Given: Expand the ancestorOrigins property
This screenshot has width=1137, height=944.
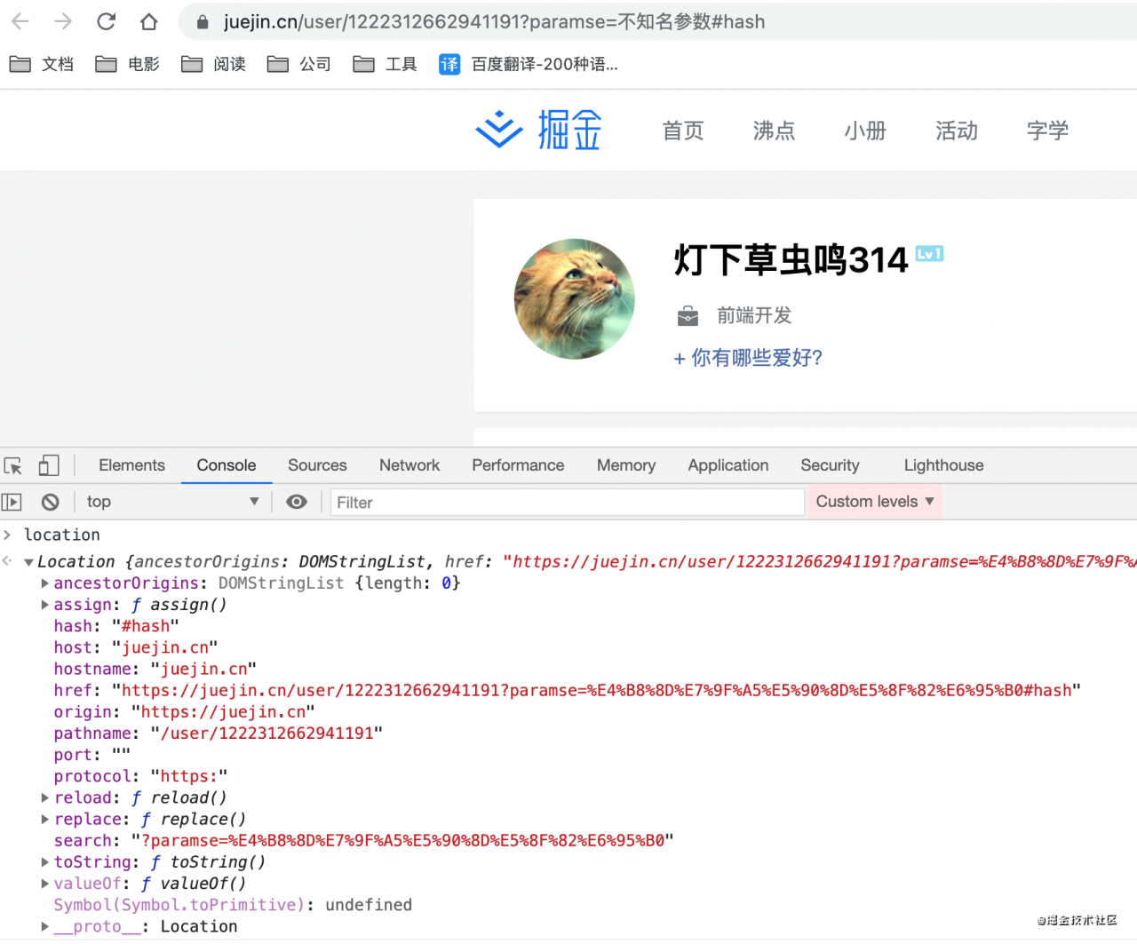Looking at the screenshot, I should tap(44, 583).
